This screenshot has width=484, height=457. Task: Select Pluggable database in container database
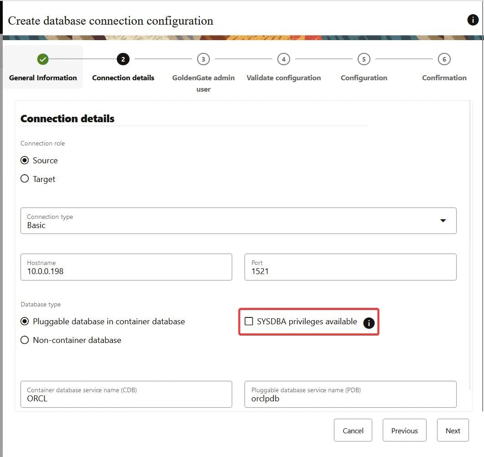(x=25, y=321)
